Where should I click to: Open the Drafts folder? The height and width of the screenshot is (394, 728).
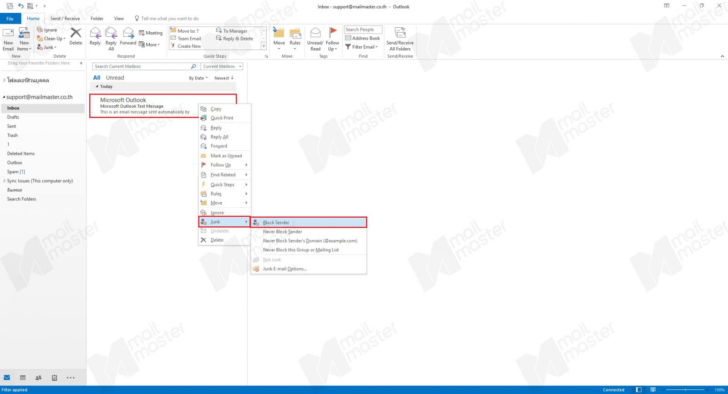click(x=13, y=117)
